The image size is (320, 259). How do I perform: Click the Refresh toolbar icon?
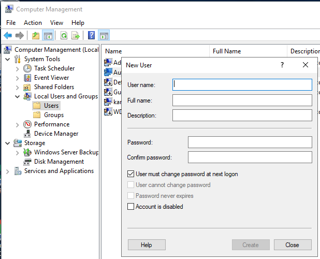pos(64,36)
